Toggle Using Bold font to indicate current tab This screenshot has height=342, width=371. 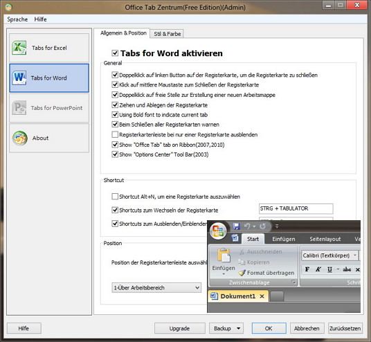point(115,114)
